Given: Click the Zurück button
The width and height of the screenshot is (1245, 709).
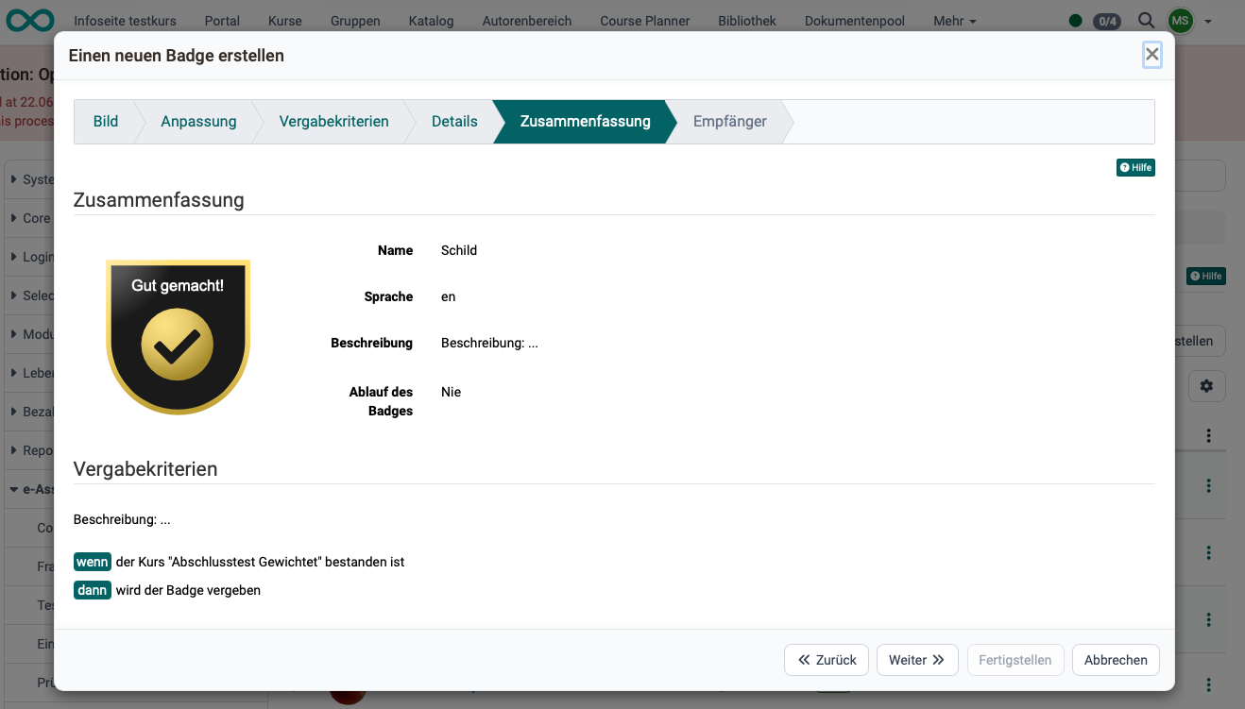Looking at the screenshot, I should tap(827, 660).
